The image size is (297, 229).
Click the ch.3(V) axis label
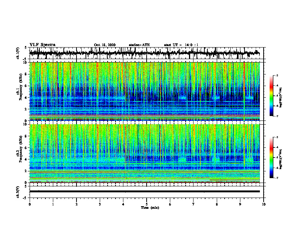click(x=18, y=192)
